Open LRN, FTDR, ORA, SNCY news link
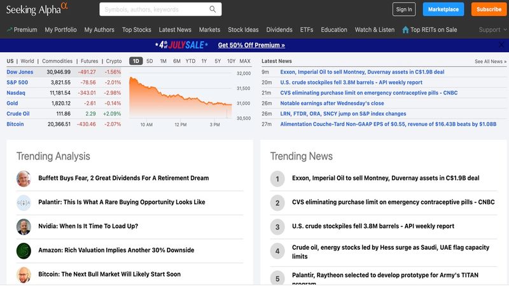Screen dimensions: 509x286 pyautogui.click(x=343, y=114)
